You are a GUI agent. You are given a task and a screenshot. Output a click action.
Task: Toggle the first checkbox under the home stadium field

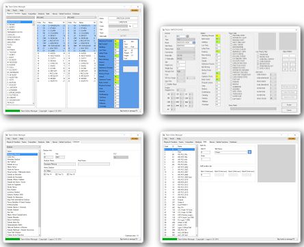(45, 175)
